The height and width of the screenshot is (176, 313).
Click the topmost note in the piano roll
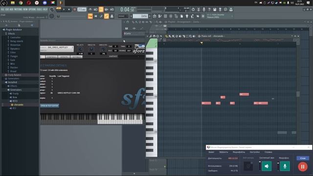click(244, 94)
